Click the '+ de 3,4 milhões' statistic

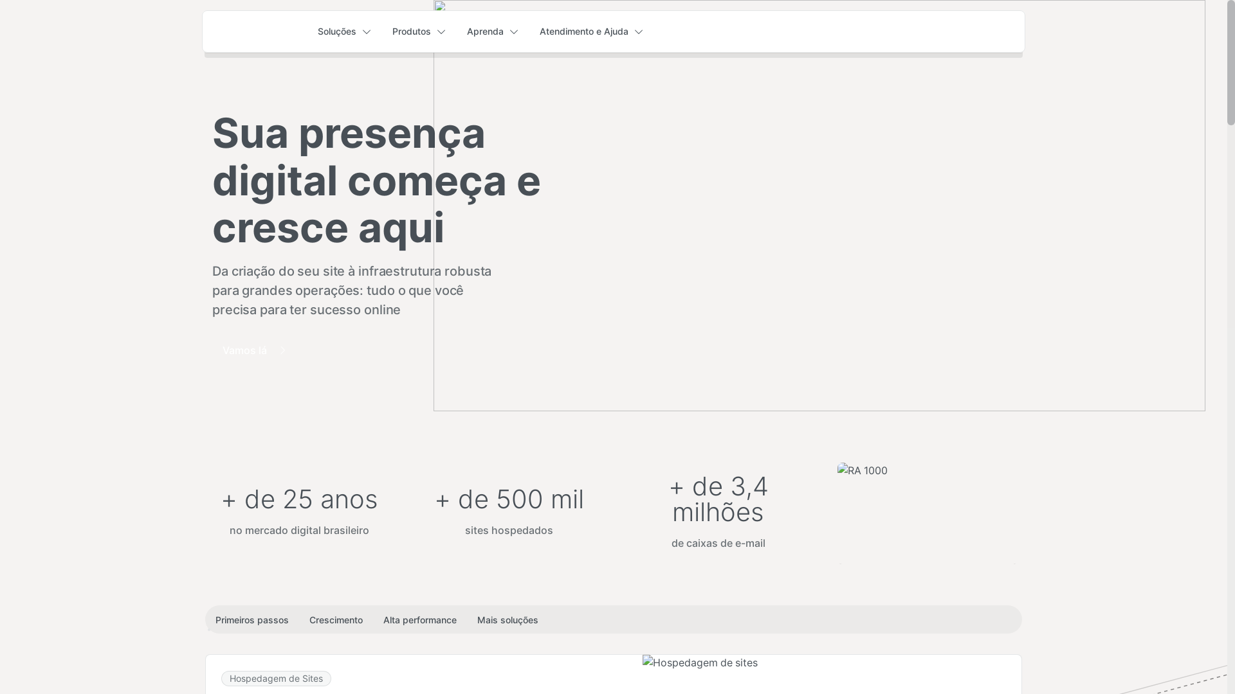click(718, 499)
